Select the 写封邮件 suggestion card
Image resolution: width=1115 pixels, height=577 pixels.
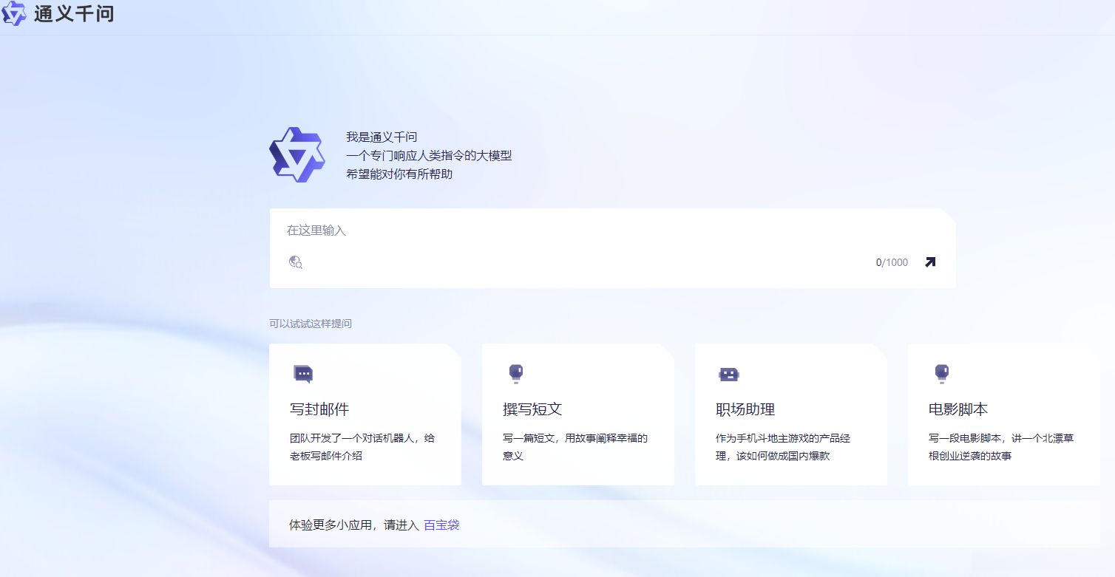(365, 414)
